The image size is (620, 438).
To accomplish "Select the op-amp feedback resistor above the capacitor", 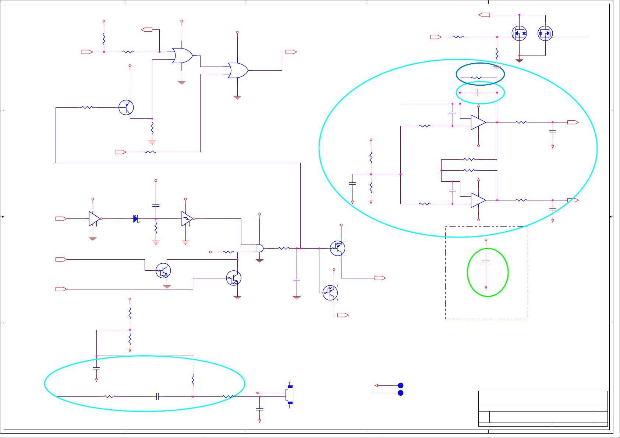I will (476, 78).
